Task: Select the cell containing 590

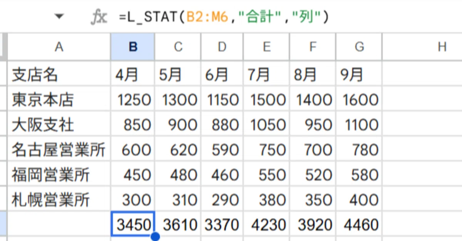Action: coord(222,150)
